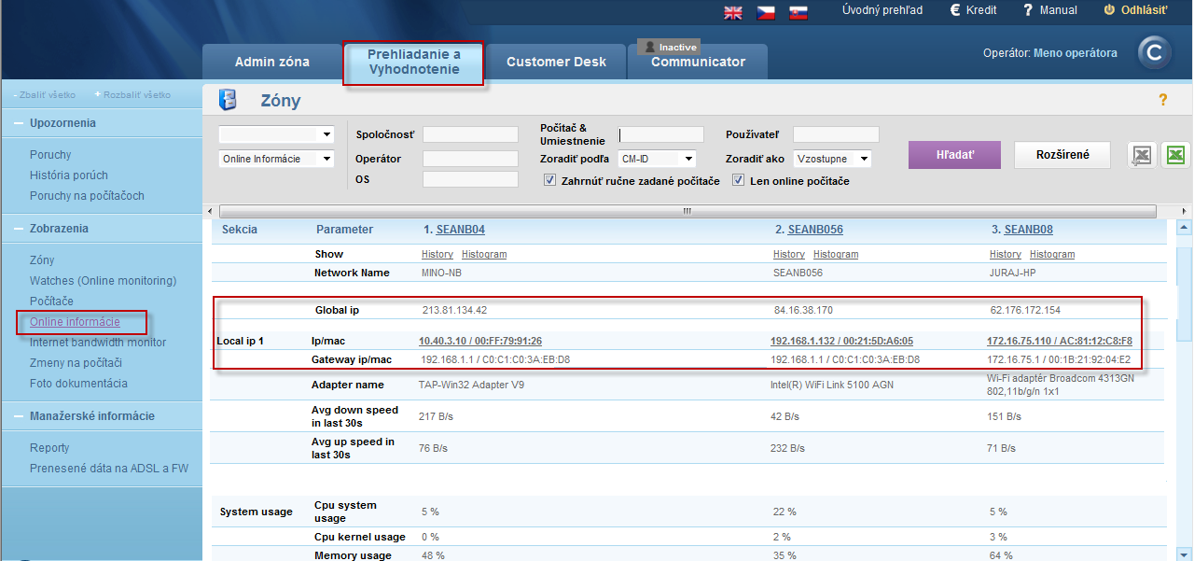
Task: Log out via Odhlásiť
Action: coord(1135,10)
